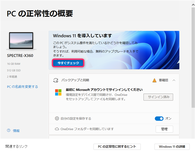The height and width of the screenshot is (153, 195).
Task: Click the vertical scrollbar thumb
Action: [193, 58]
